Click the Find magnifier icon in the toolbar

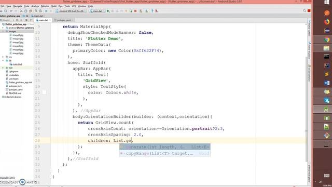(x=36, y=11)
